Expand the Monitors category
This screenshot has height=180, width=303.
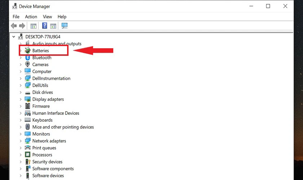point(21,134)
